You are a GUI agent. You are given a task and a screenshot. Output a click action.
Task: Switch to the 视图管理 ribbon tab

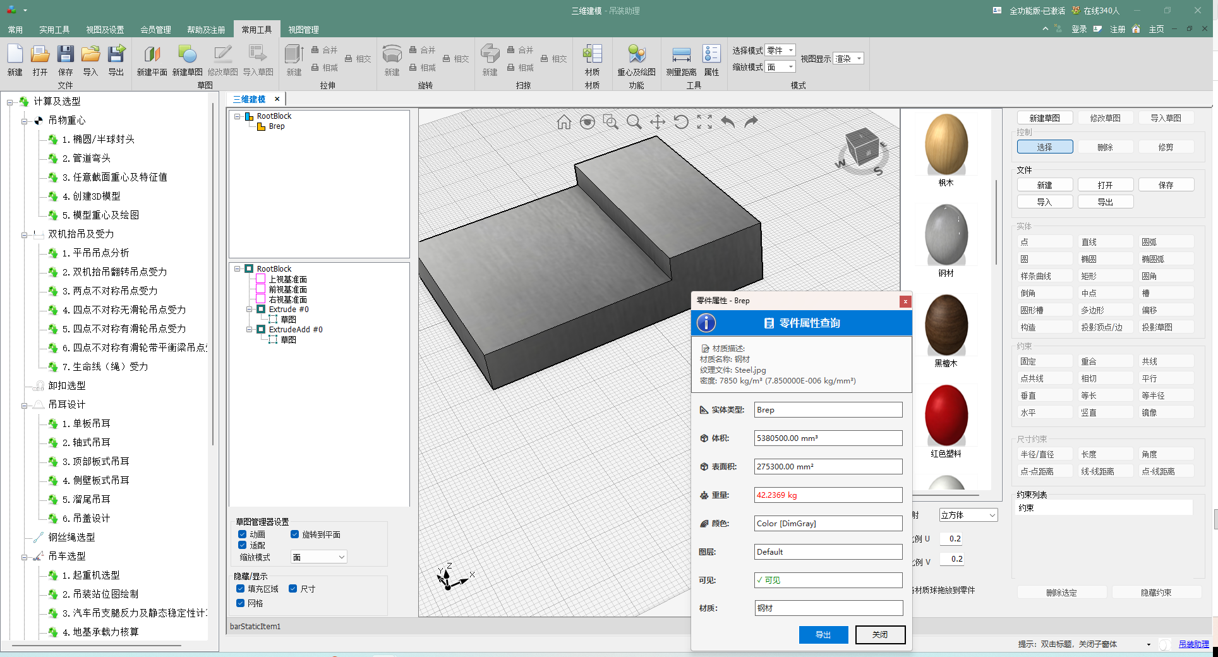click(x=303, y=30)
